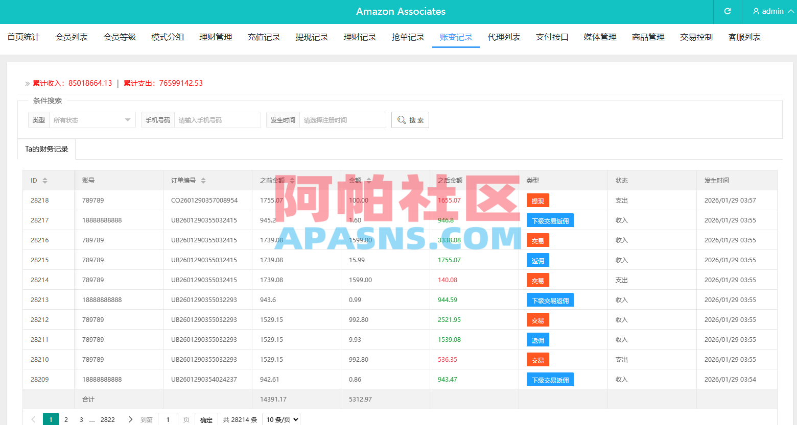Go to page 2 of the records

66,419
